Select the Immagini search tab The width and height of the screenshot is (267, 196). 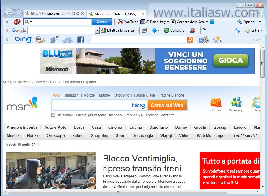[x=72, y=95]
